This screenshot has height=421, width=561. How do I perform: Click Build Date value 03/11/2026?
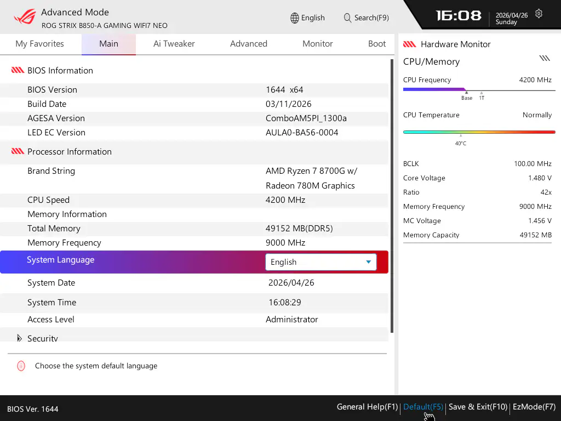pos(288,104)
